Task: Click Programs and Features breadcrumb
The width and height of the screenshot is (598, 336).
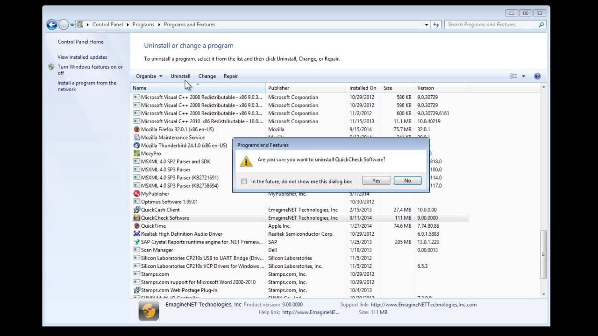Action: (190, 25)
